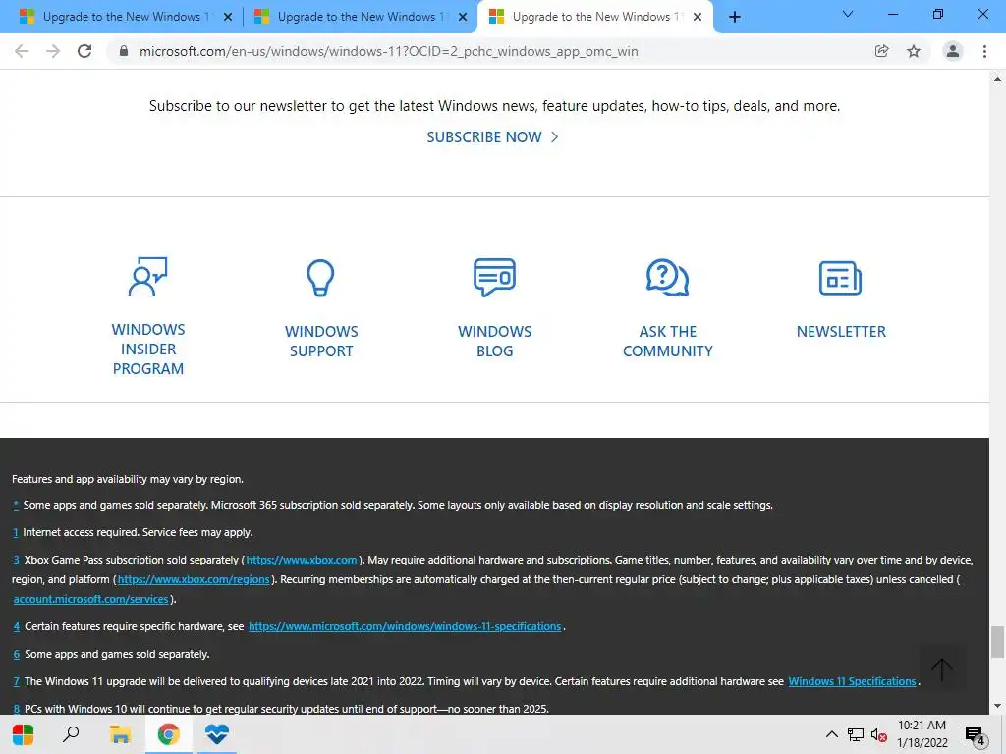Open ASK THE COMMUNITY link text
1006x754 pixels.
click(x=667, y=341)
